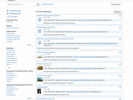Image resolution: width=133 pixels, height=100 pixels.
Task: Open the Sort dropdown
Action: tap(118, 12)
